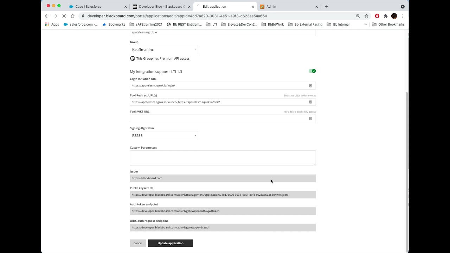
Task: Open Bb Internal bookmark folder
Action: (x=338, y=25)
